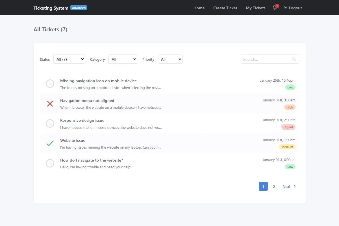Click clock icon of Responsive design issue ticket

[x=50, y=123]
